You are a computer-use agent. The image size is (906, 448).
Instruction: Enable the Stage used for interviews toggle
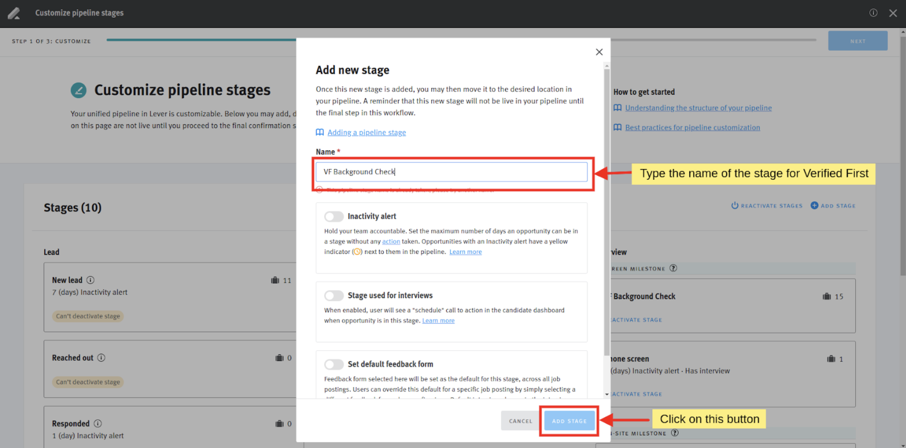point(334,295)
